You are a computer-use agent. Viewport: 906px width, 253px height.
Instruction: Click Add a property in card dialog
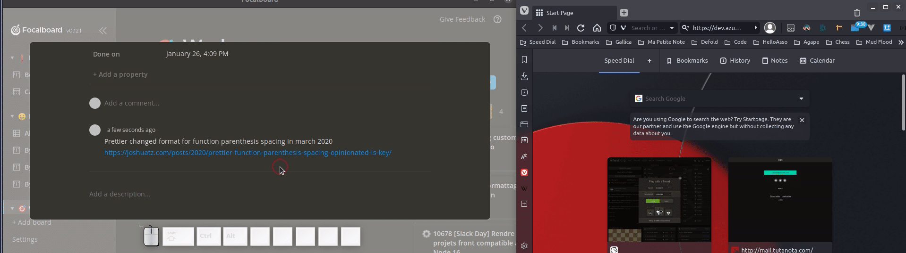tap(120, 74)
